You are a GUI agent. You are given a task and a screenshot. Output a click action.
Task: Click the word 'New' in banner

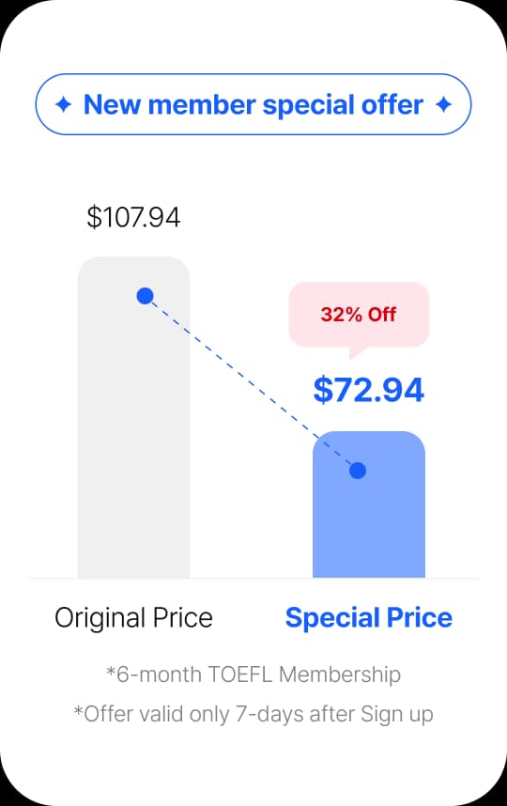pyautogui.click(x=112, y=105)
